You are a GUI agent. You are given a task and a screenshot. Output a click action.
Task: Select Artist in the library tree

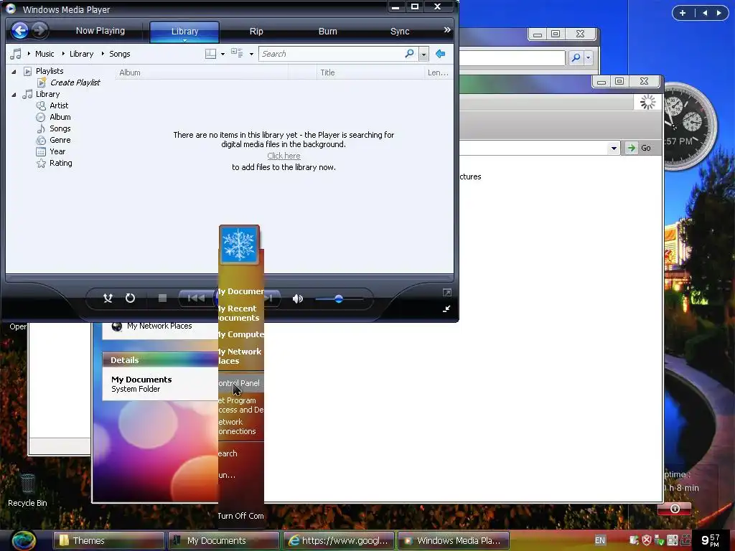(59, 105)
